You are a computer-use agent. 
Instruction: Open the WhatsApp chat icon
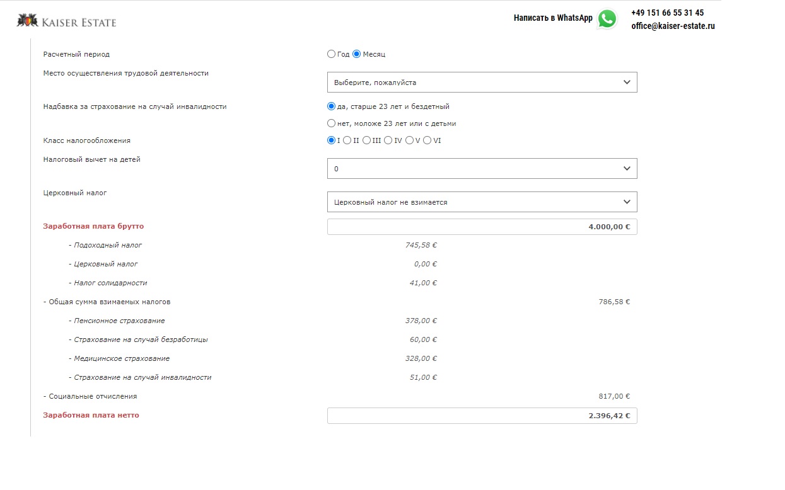tap(607, 19)
